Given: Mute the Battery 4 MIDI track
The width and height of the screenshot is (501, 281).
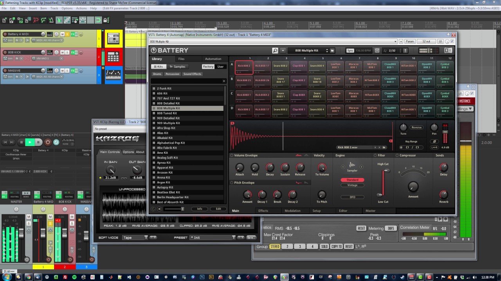Looking at the screenshot, I should [x=62, y=34].
